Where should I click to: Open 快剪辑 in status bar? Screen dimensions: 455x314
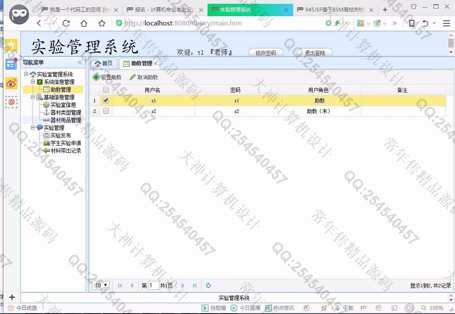(x=214, y=308)
